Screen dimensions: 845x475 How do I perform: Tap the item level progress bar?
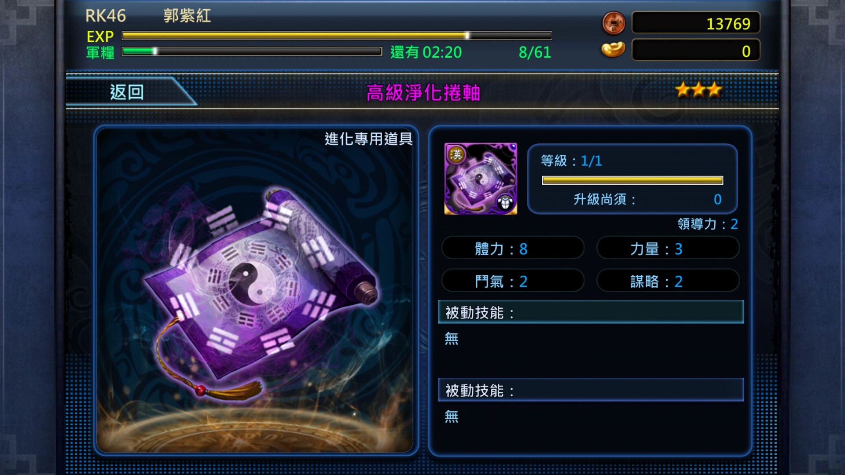click(x=632, y=180)
